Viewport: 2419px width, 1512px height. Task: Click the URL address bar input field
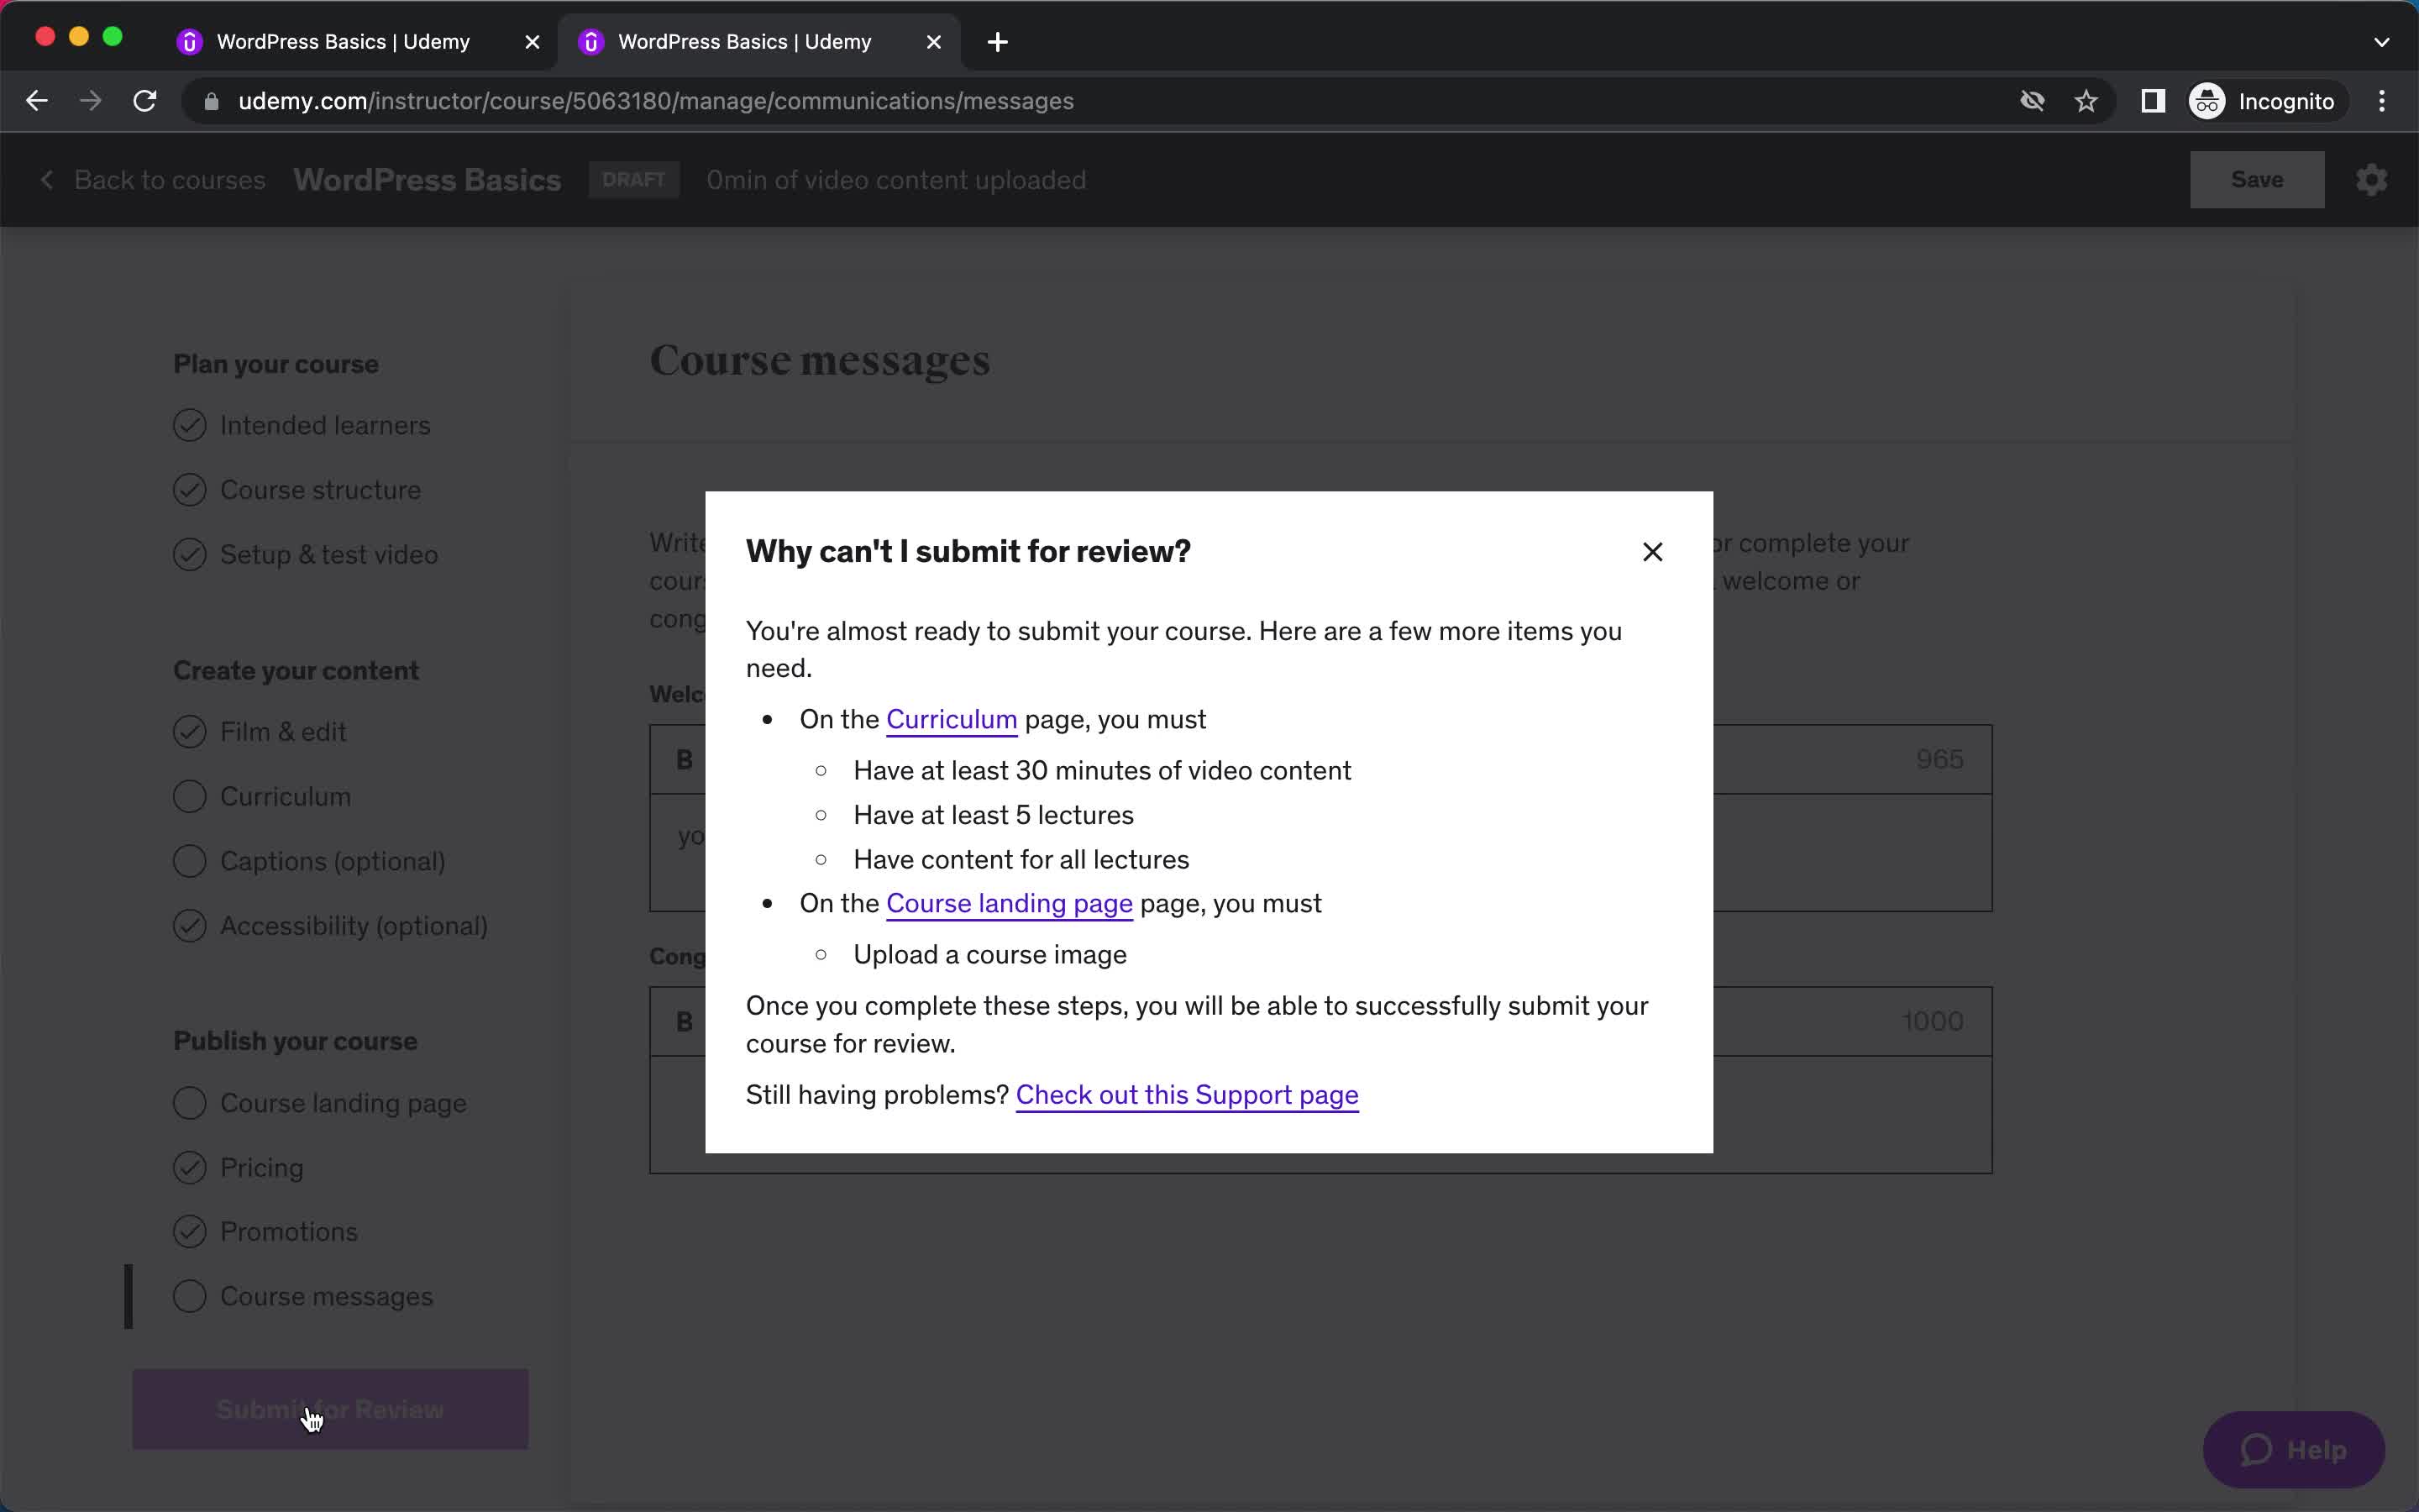click(655, 101)
